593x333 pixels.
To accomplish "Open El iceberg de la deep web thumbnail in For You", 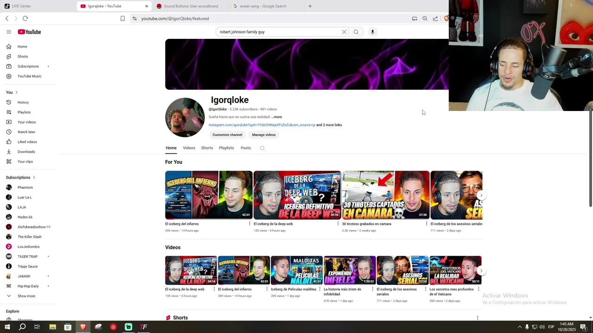I will pyautogui.click(x=297, y=195).
